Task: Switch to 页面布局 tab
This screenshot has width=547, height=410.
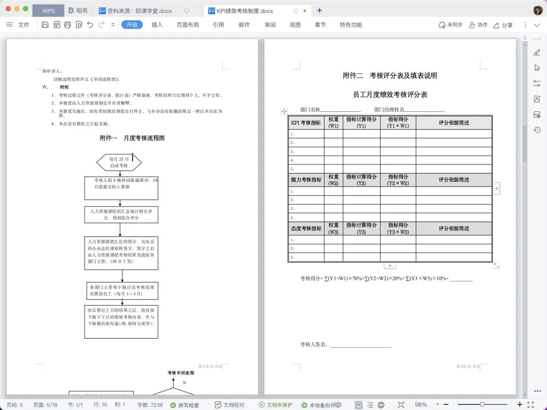Action: pyautogui.click(x=188, y=25)
